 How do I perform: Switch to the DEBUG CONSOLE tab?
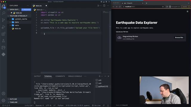coord(75,76)
